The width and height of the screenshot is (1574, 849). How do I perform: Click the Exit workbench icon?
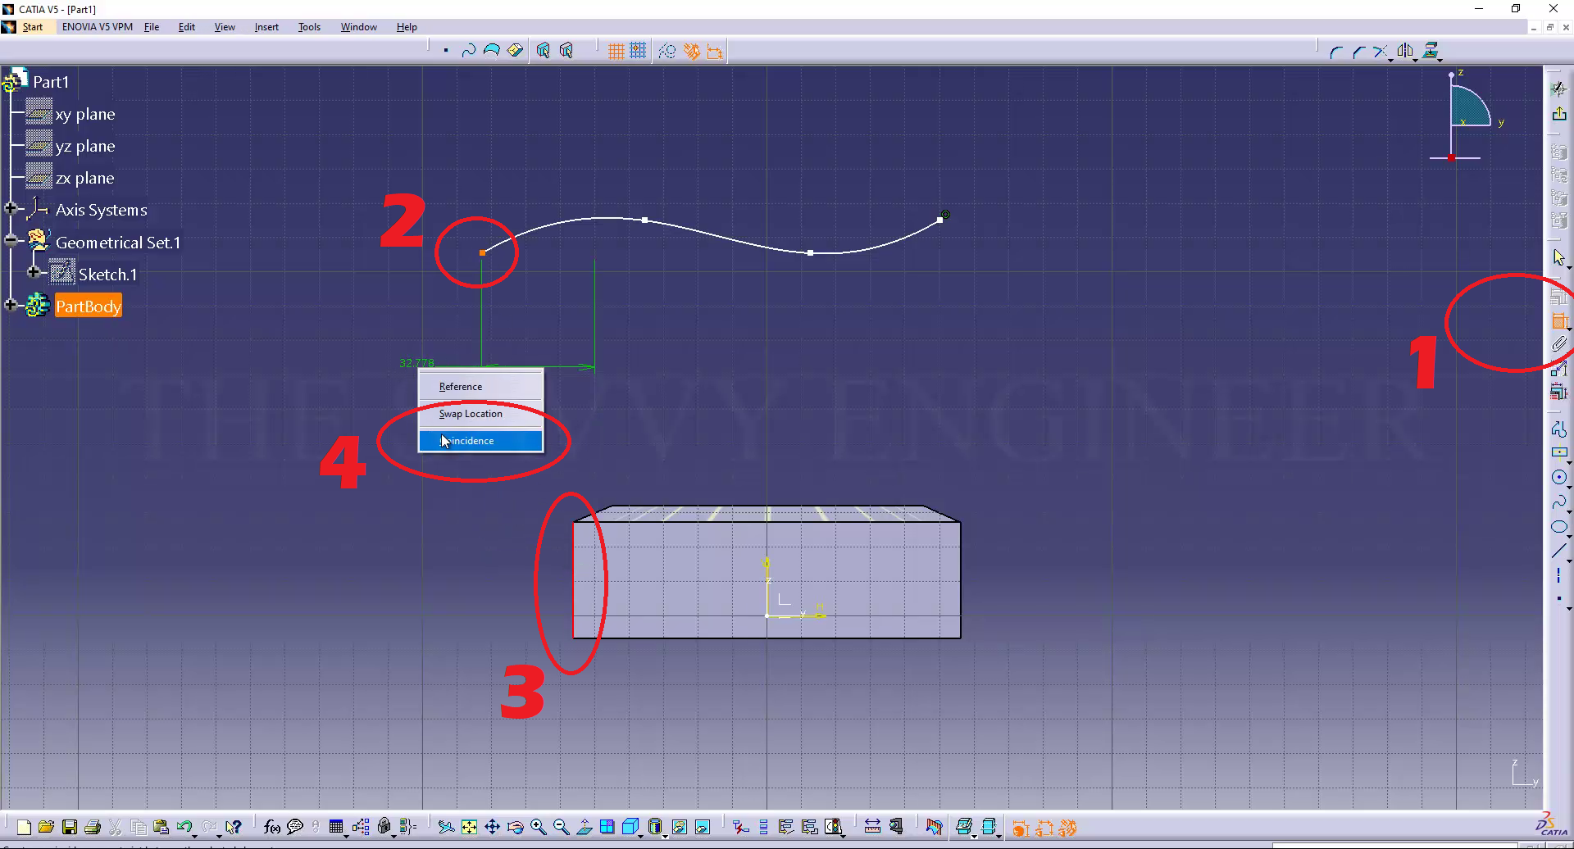(1558, 114)
